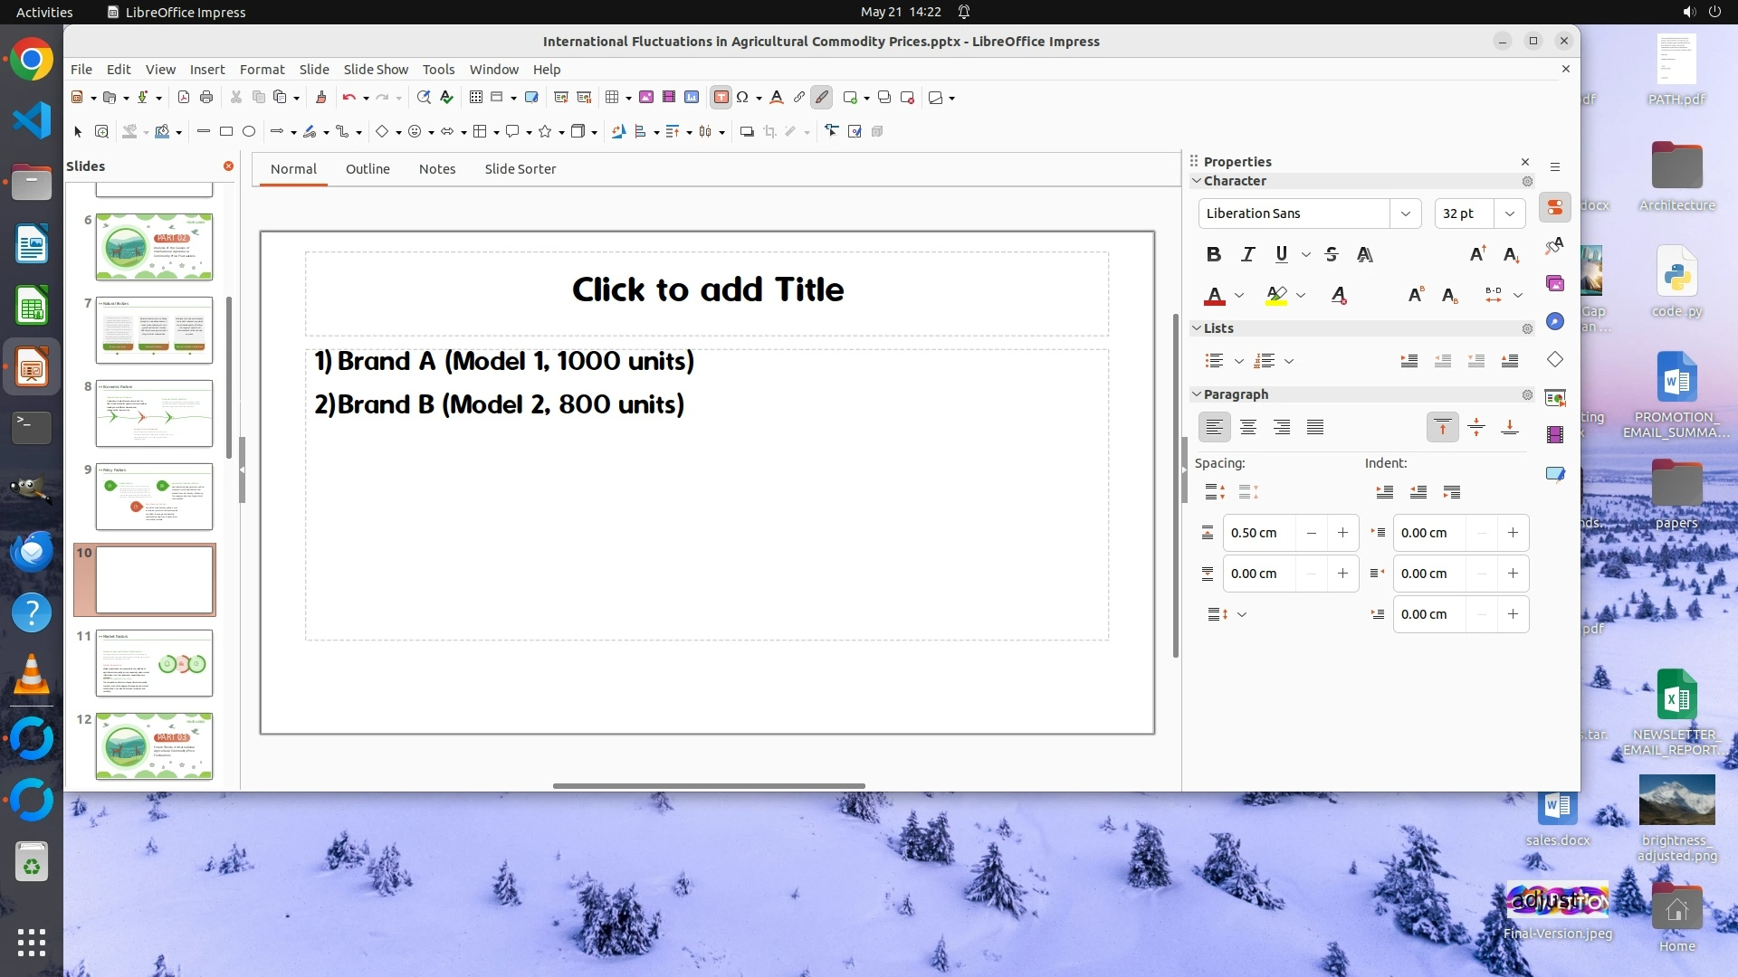The width and height of the screenshot is (1738, 977).
Task: Select the Ellipse drawing tool
Action: pos(249,132)
